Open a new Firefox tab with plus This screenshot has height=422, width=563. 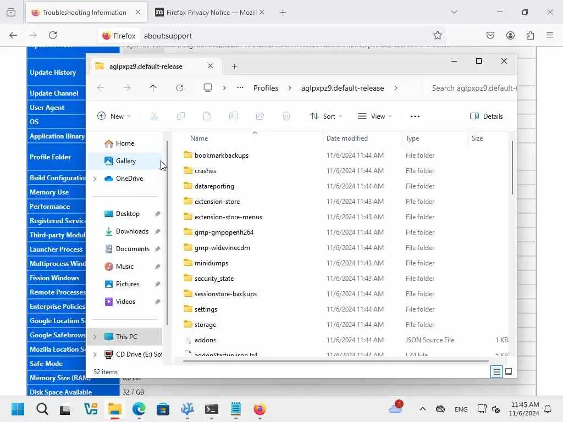coord(283,13)
